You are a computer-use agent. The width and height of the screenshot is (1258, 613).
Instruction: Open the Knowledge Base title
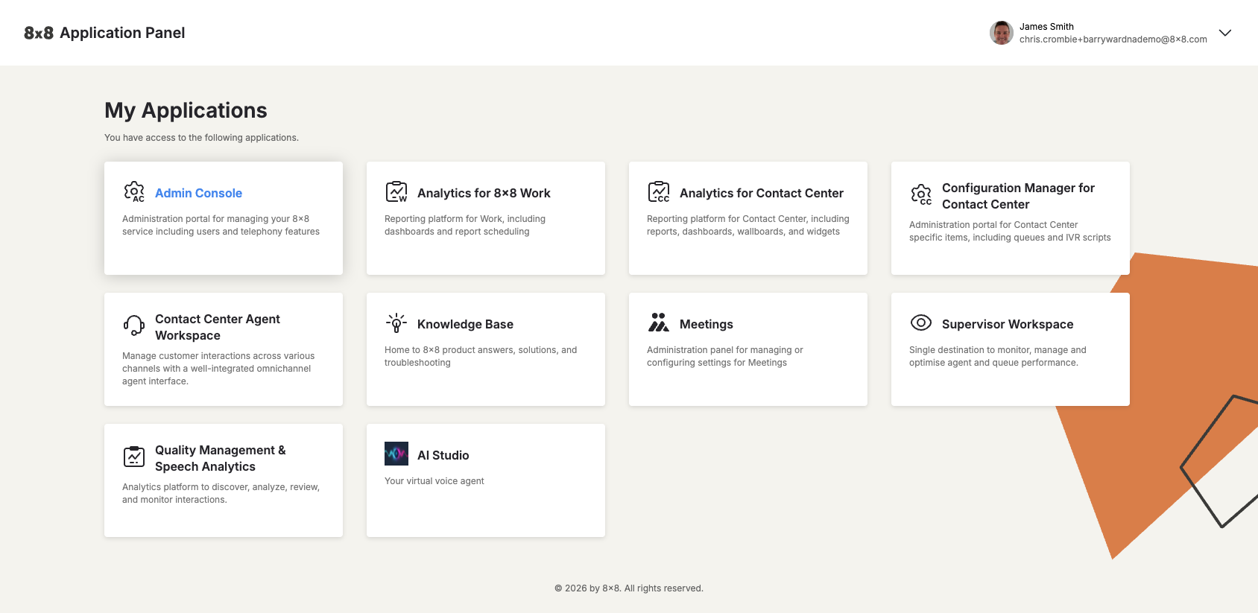(x=465, y=324)
